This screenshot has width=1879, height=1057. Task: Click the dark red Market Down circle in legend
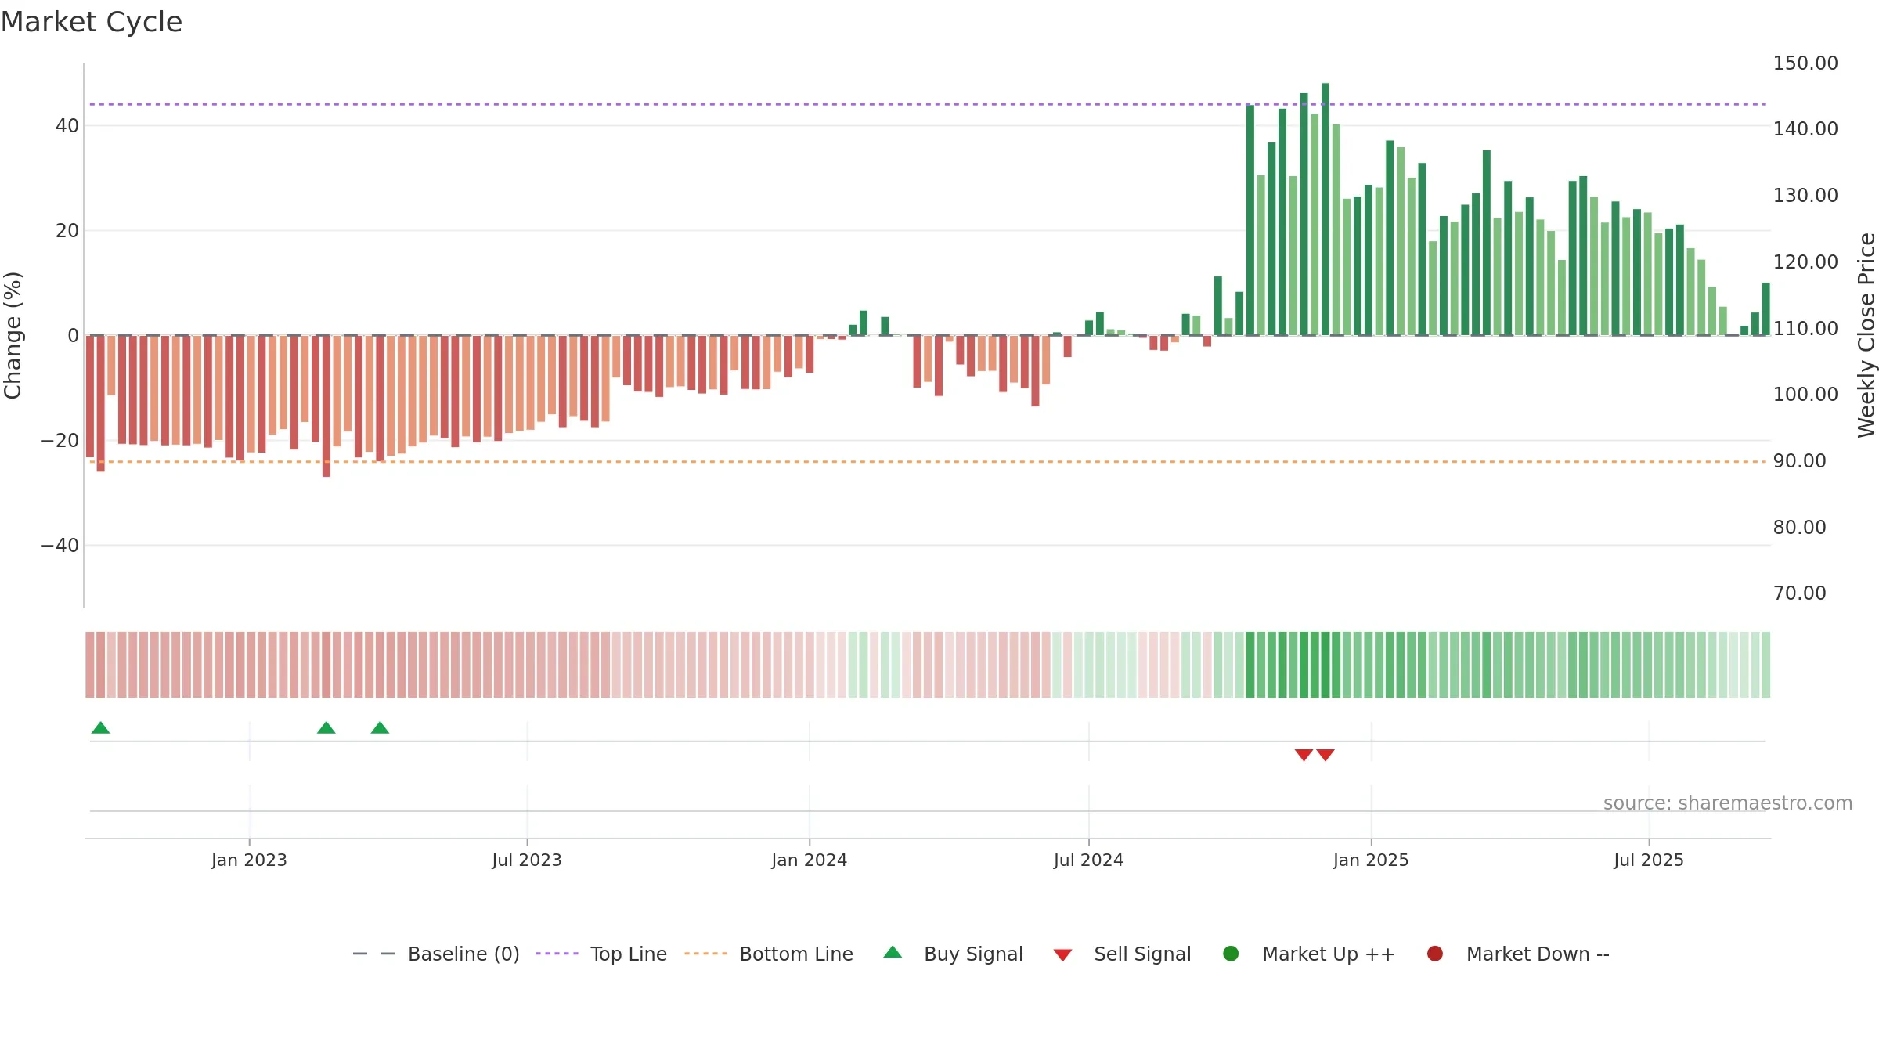[1435, 954]
